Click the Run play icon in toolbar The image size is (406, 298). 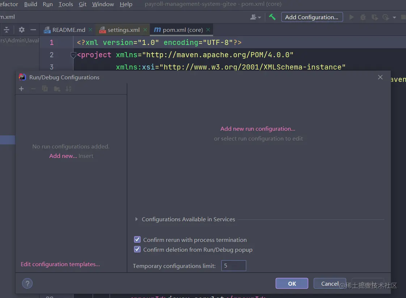click(x=351, y=17)
